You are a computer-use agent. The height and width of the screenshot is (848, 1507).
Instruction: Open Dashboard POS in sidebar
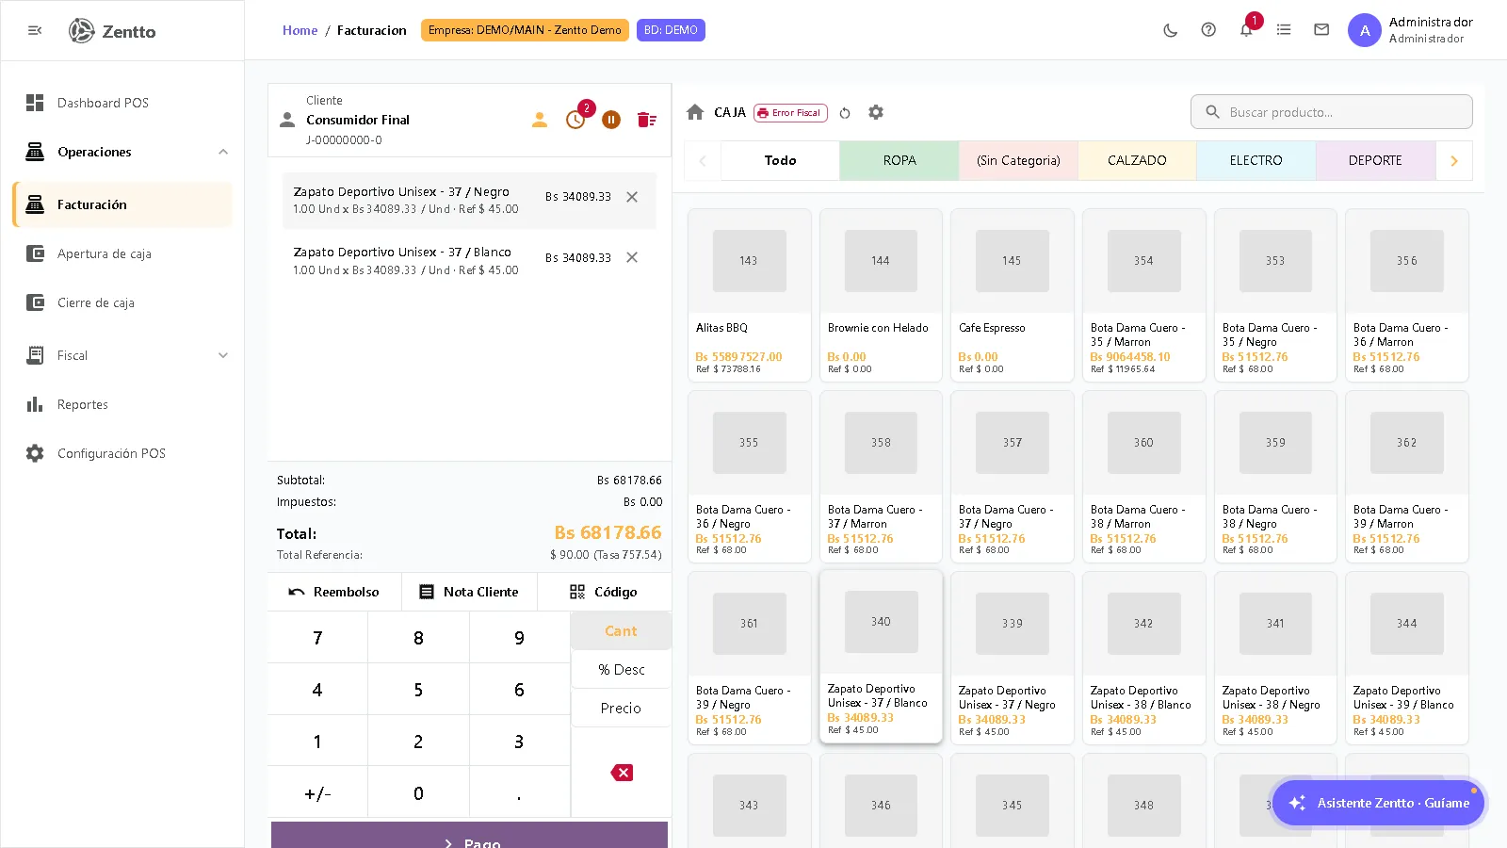[x=122, y=103]
